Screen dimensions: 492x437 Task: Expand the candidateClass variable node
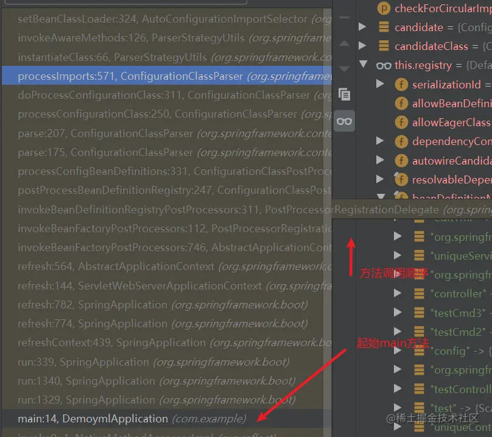362,46
